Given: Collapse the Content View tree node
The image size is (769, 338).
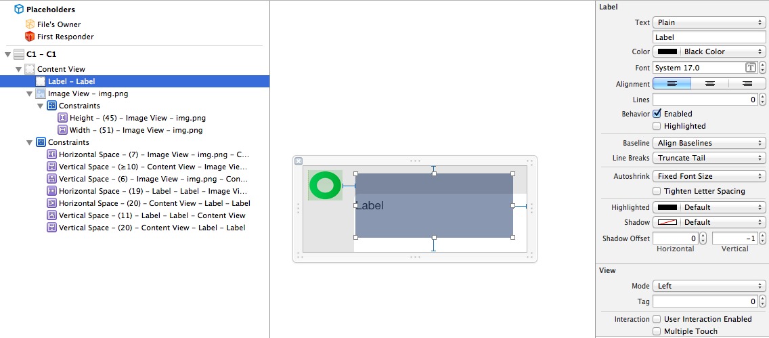Looking at the screenshot, I should 19,69.
